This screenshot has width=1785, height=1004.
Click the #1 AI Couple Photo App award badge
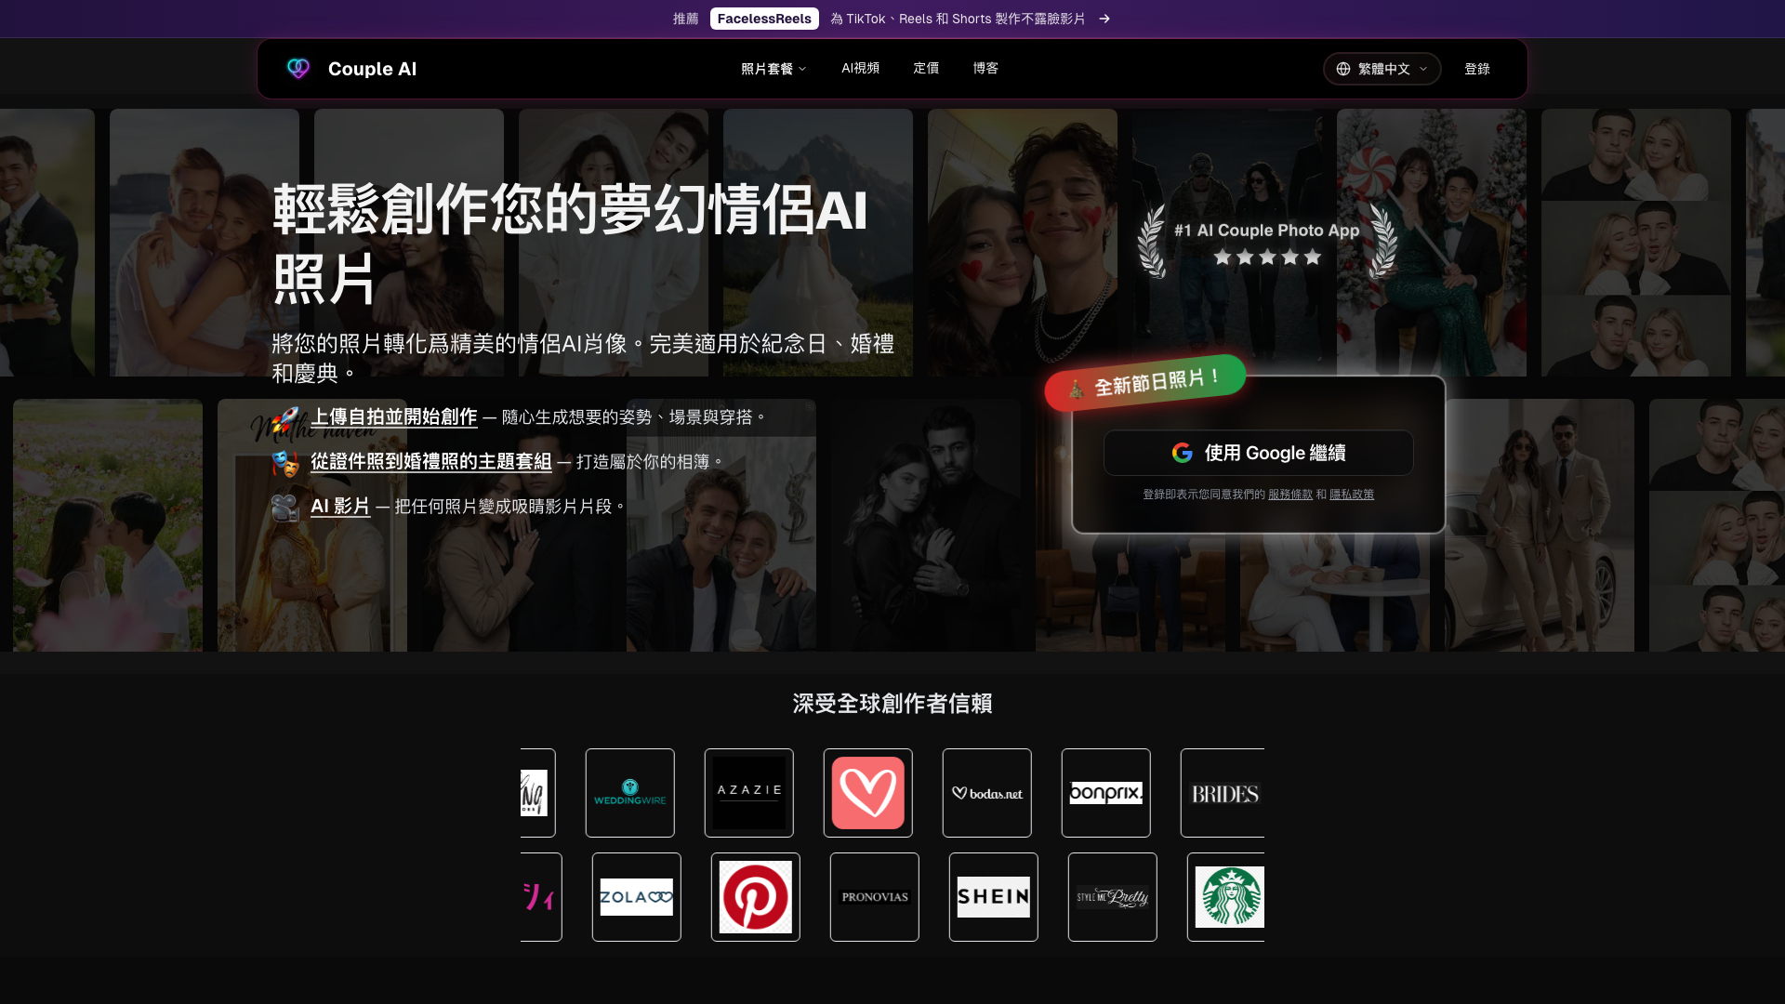(x=1267, y=242)
